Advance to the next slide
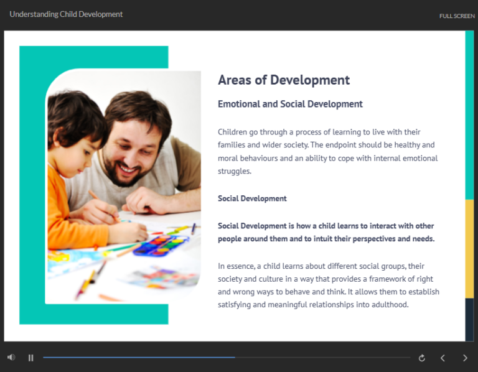 click(465, 358)
